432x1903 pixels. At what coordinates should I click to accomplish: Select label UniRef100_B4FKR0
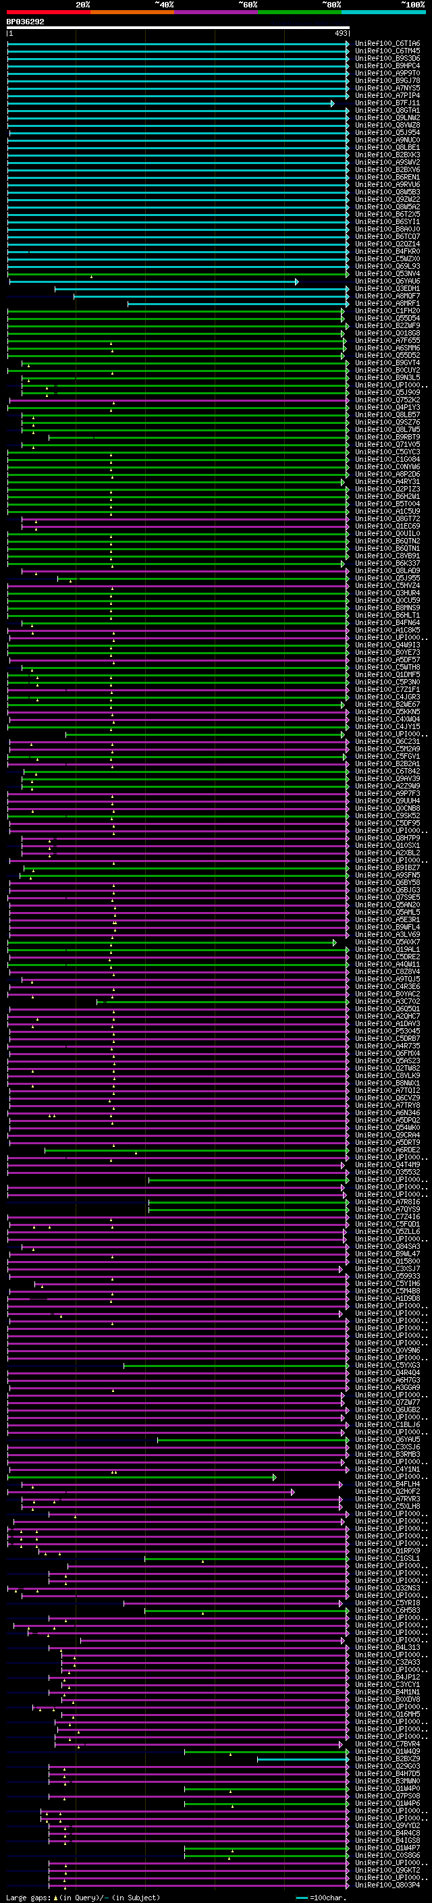pos(387,251)
